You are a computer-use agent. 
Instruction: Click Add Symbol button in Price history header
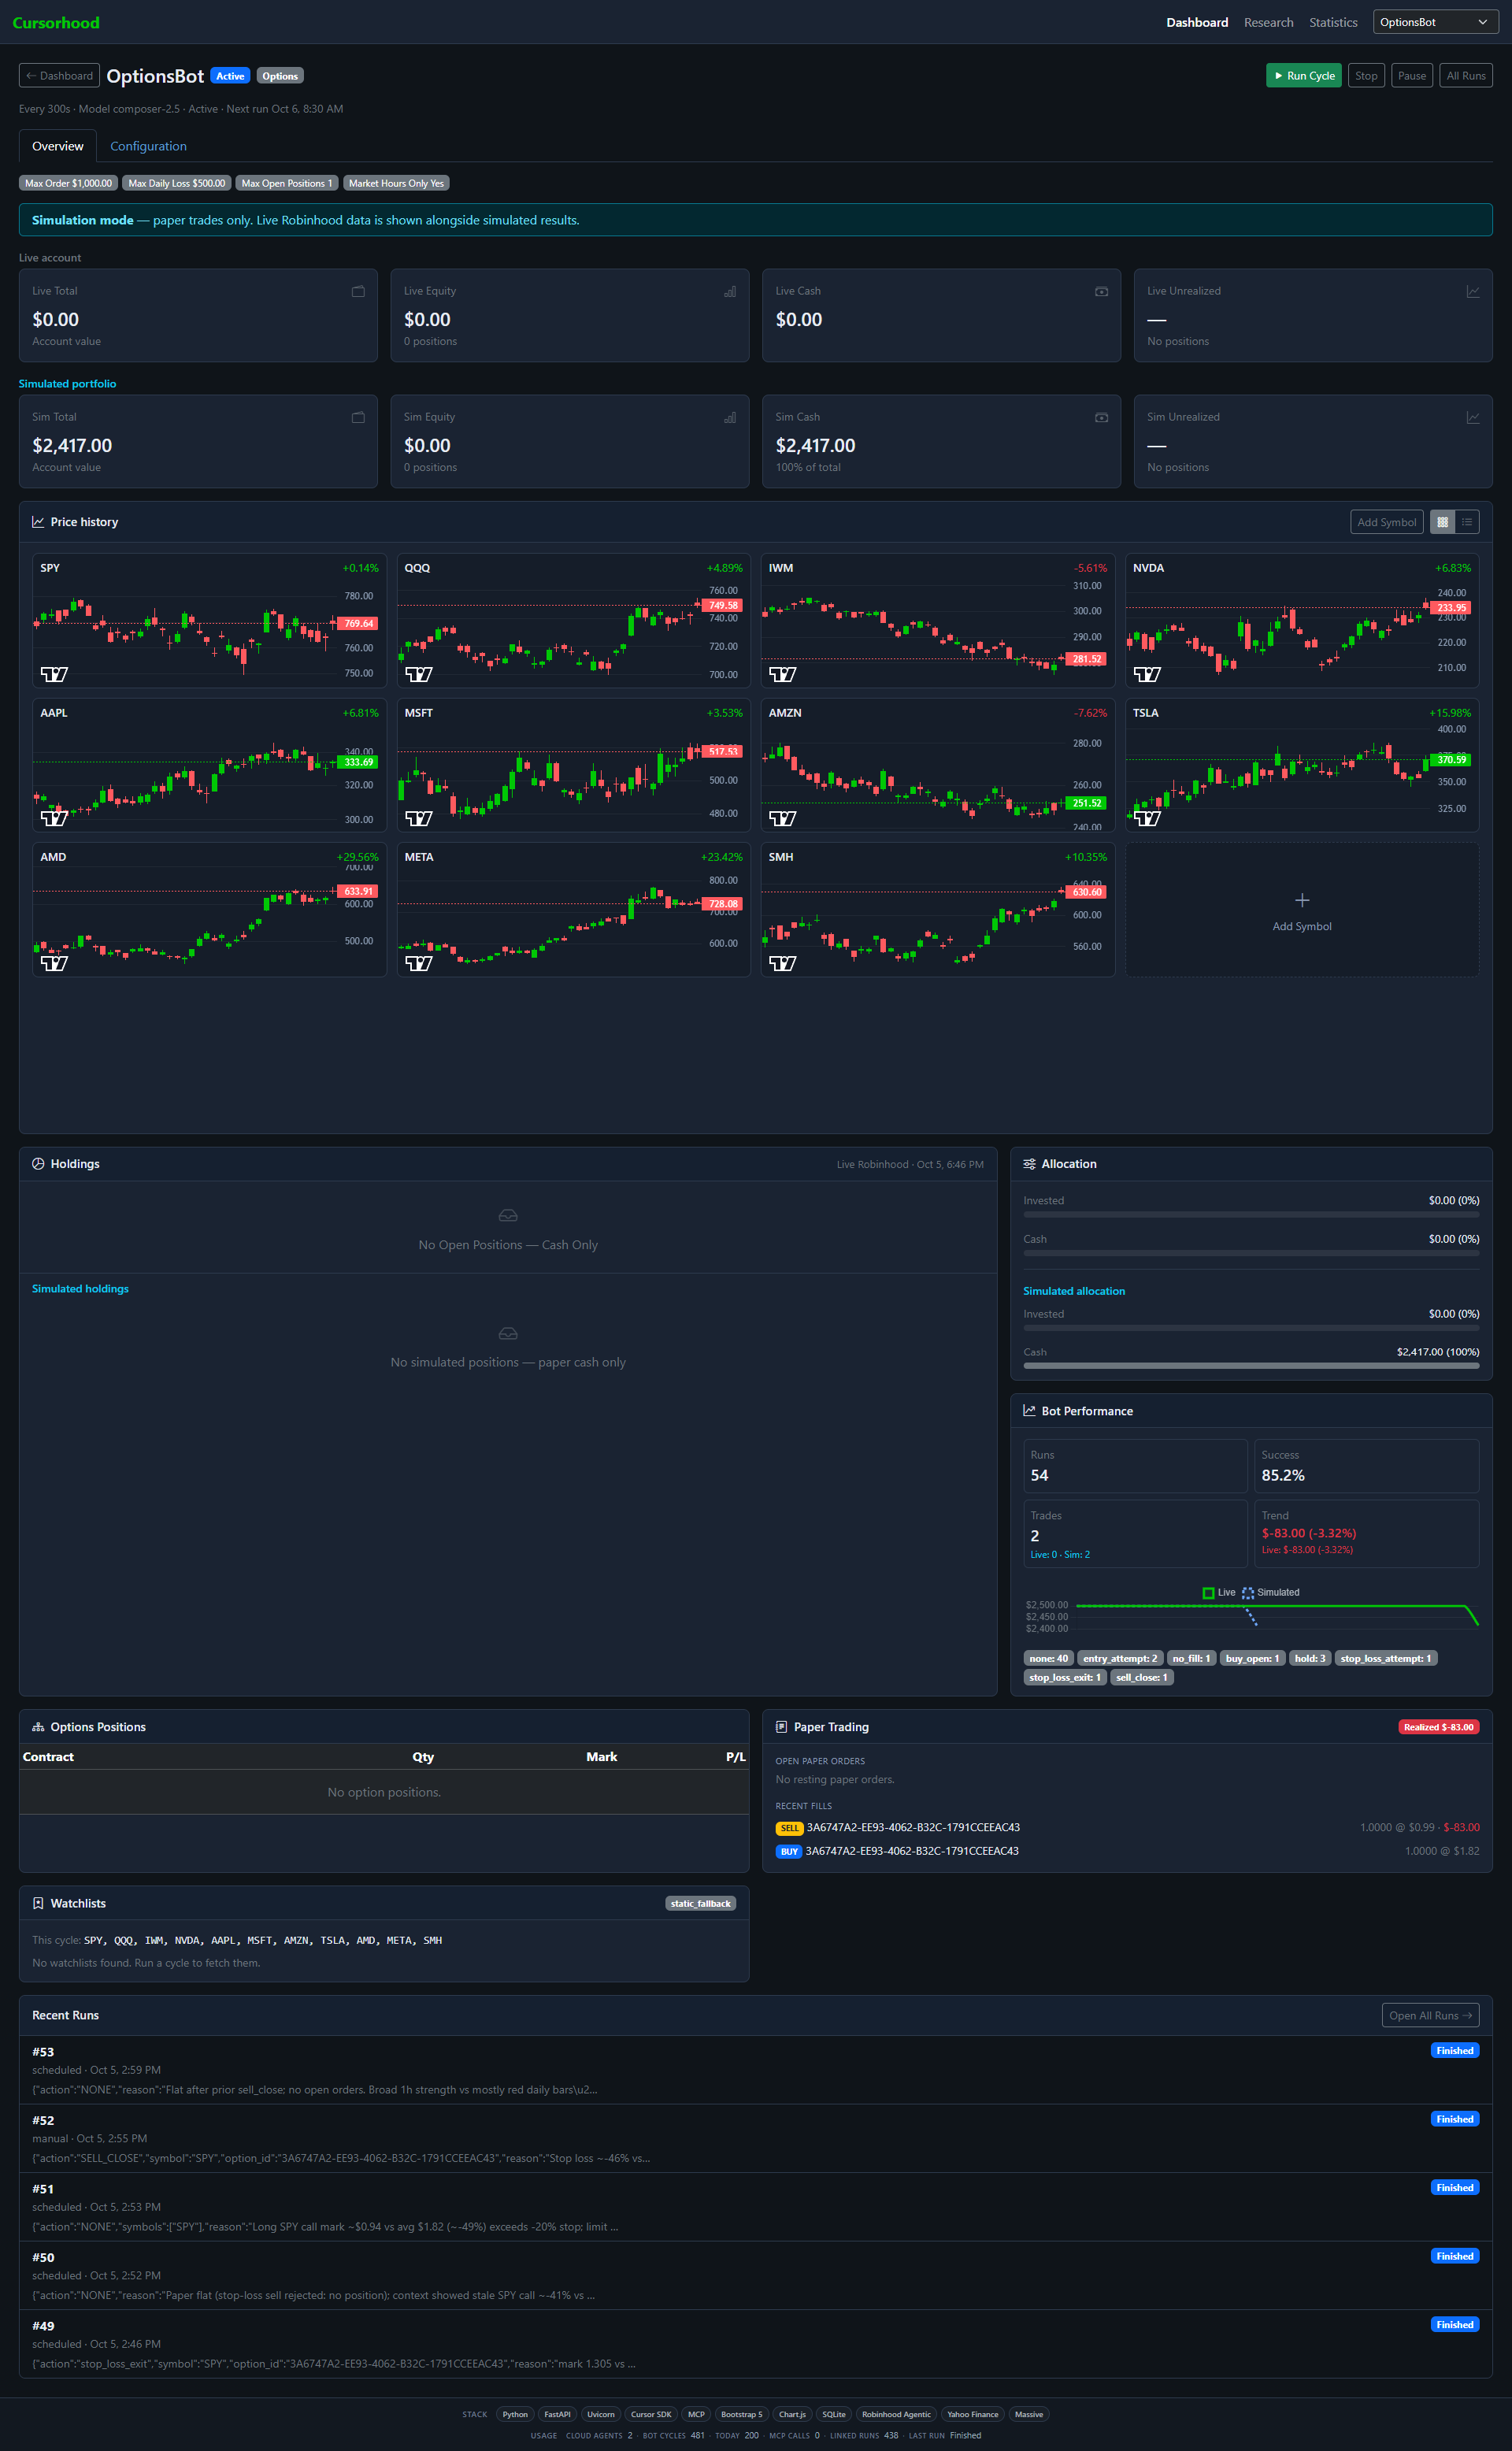[x=1386, y=522]
